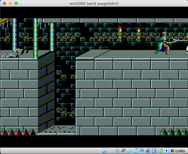Screen dimensions: 188x154
Task: Click the CPU virtualization 'V' chip icon
Action: 154,151
